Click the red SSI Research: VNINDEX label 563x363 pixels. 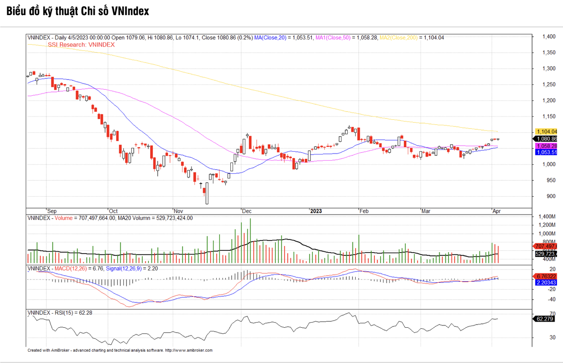click(x=81, y=44)
